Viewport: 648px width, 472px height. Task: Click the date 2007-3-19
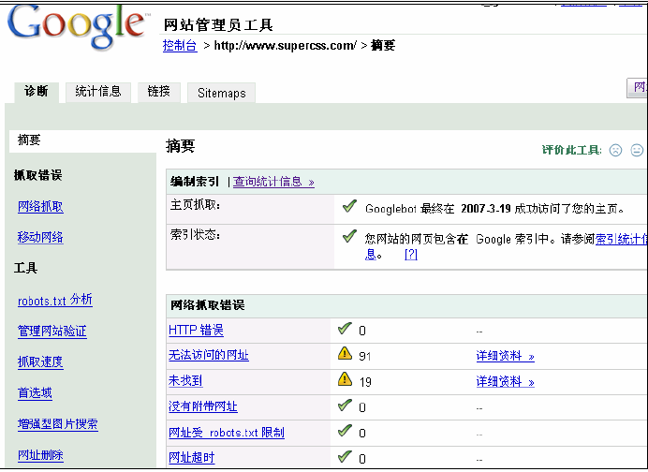486,209
